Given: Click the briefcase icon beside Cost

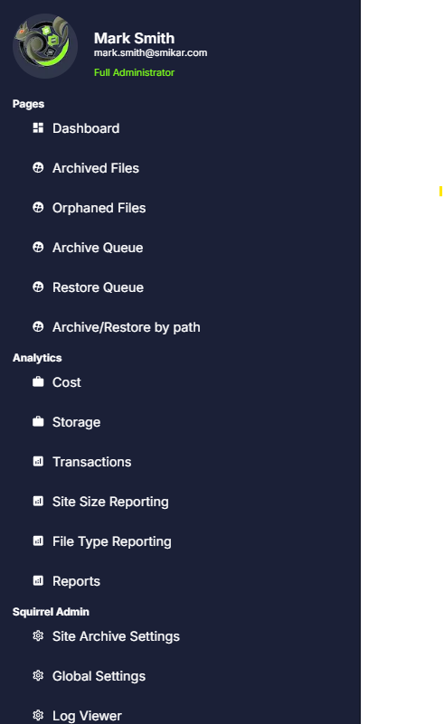Looking at the screenshot, I should coord(38,381).
